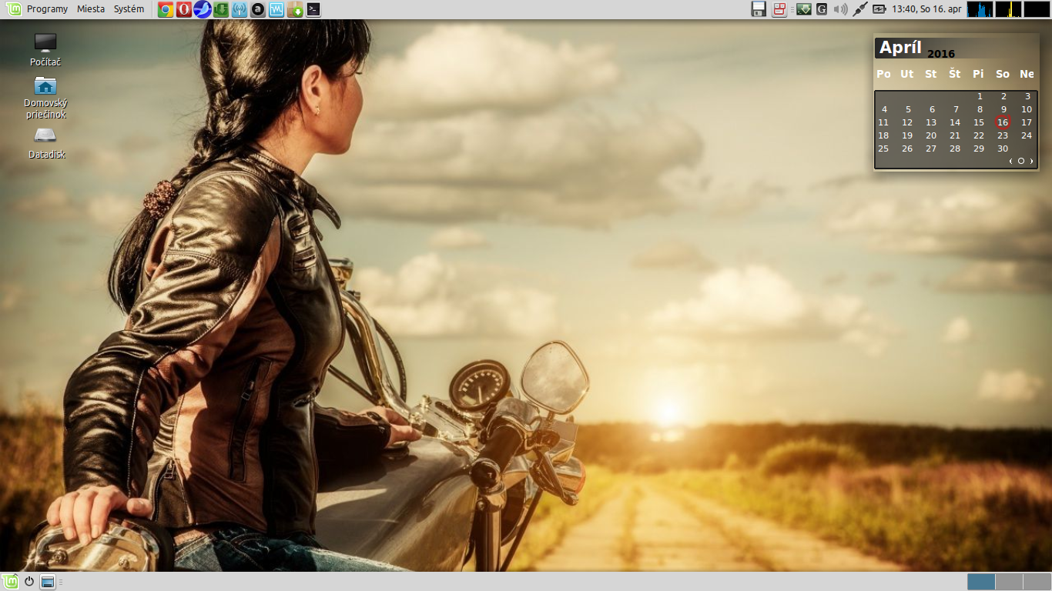Click the green drop-down terminal tray icon
This screenshot has width=1052, height=591.
(803, 9)
